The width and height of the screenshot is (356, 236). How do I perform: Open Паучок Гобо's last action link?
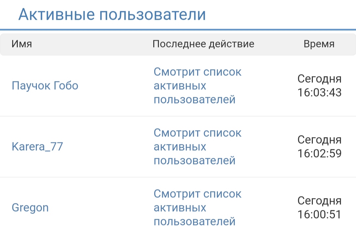pos(197,86)
